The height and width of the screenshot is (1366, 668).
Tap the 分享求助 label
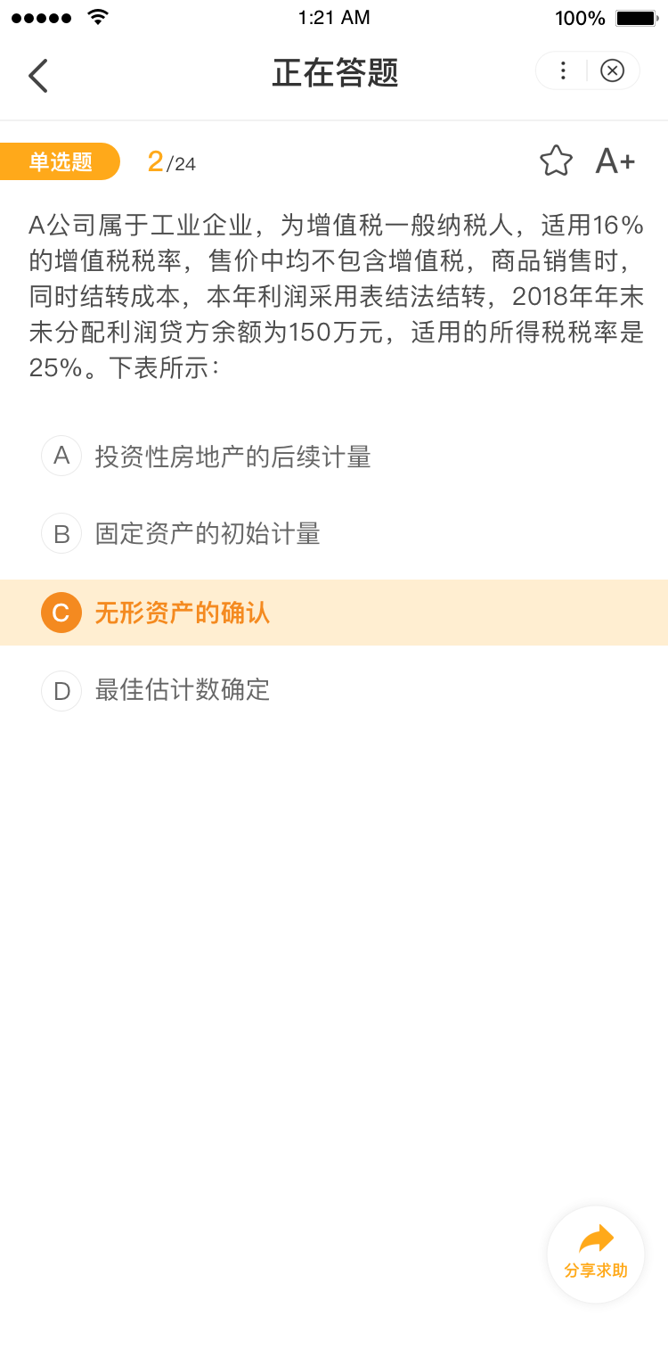coord(596,1271)
